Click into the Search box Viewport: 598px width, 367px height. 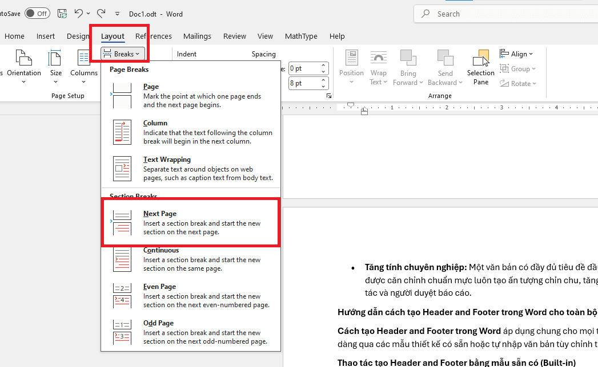pyautogui.click(x=505, y=14)
